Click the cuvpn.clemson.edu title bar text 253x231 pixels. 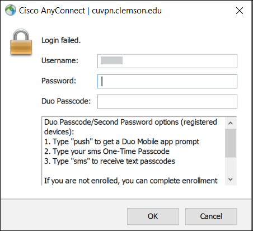coord(127,11)
